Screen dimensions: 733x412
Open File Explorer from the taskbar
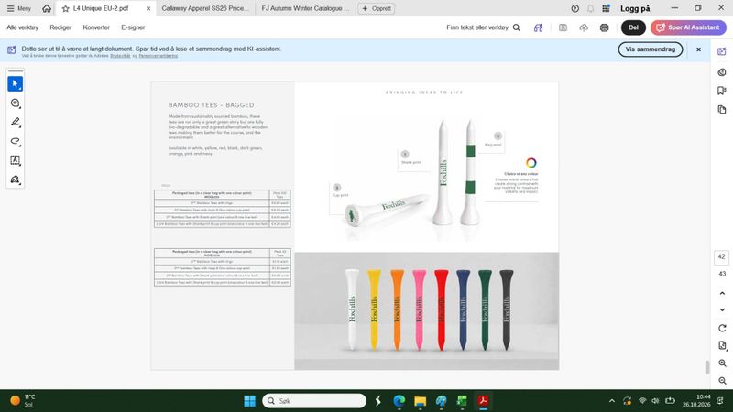(421, 401)
